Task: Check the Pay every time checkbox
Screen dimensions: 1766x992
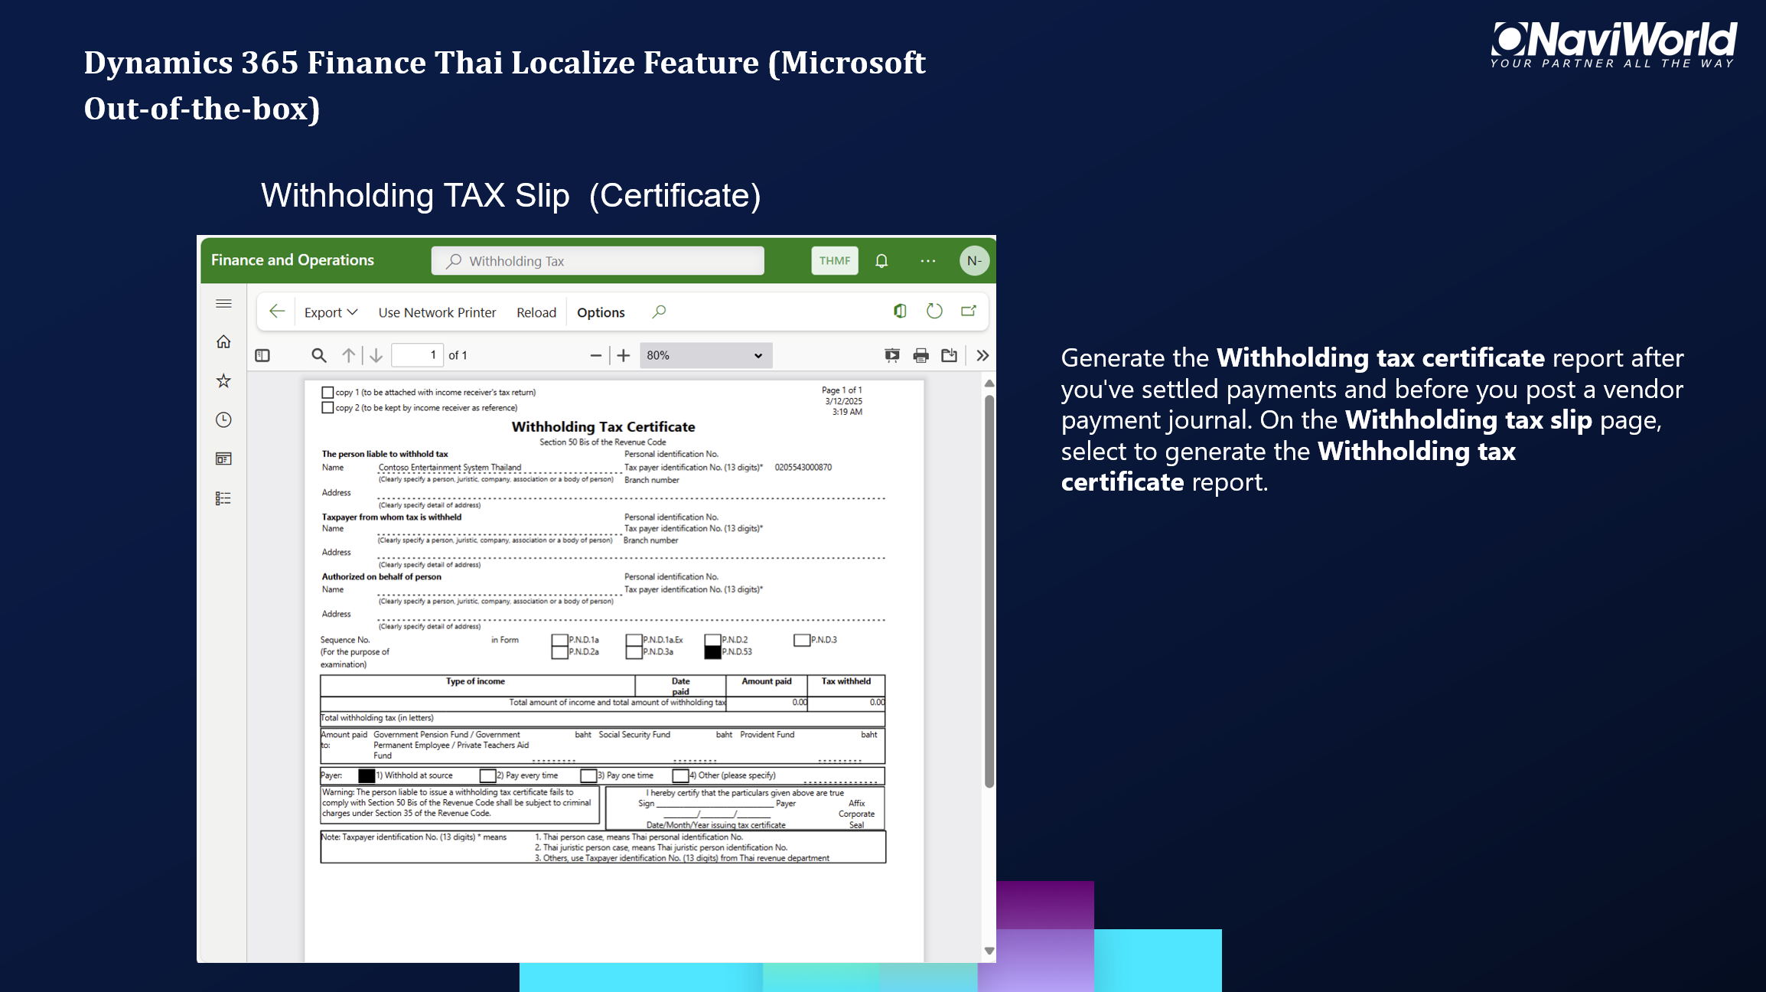Action: point(487,775)
